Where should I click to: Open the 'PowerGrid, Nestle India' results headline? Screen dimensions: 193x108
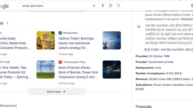[x=15, y=43]
